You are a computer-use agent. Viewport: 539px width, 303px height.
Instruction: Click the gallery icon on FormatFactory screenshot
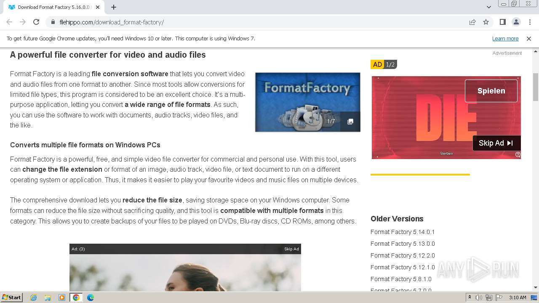pos(350,122)
